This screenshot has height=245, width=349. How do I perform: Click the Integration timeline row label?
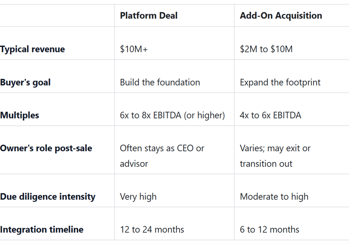(x=42, y=230)
